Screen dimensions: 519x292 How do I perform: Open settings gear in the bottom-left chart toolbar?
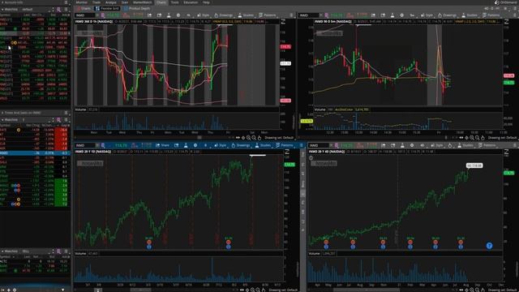(195, 145)
